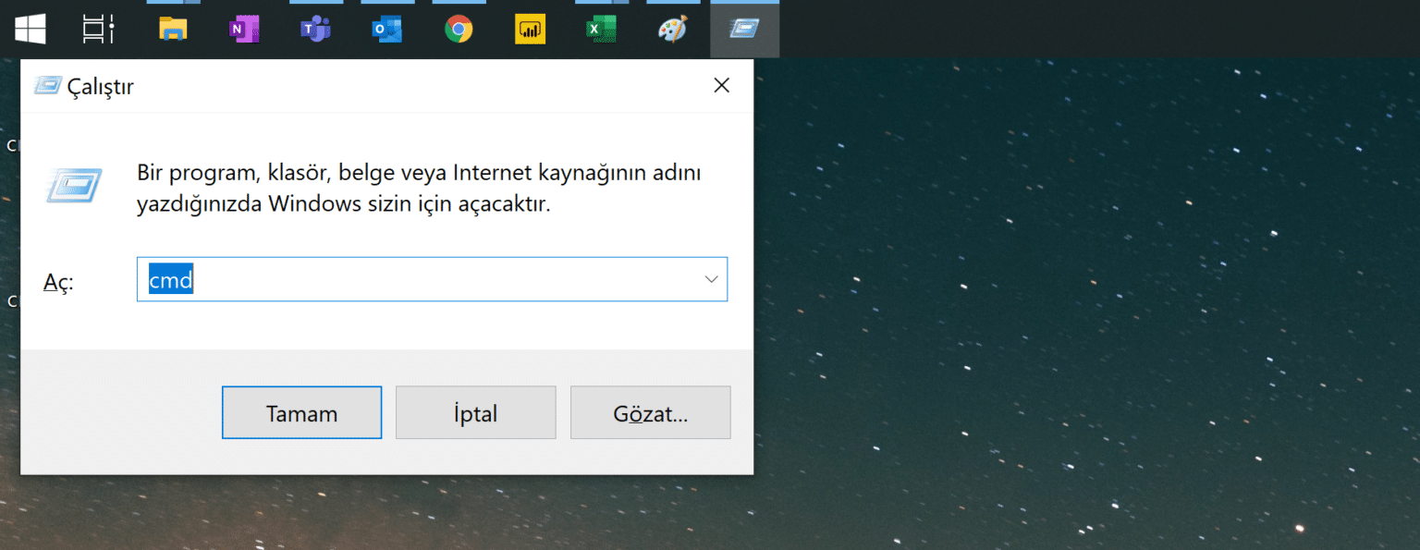The width and height of the screenshot is (1420, 550).
Task: Open Microsoft Teams from the taskbar
Action: point(315,29)
